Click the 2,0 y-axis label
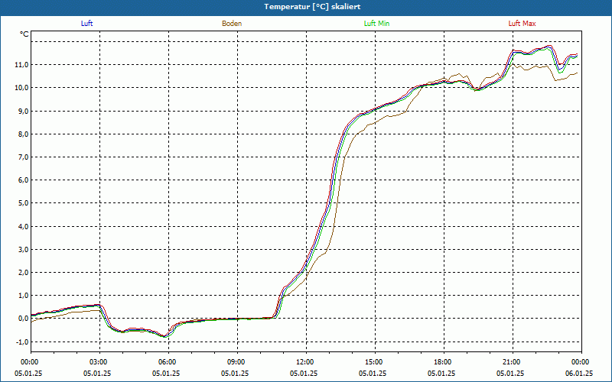The width and height of the screenshot is (612, 382). point(23,273)
